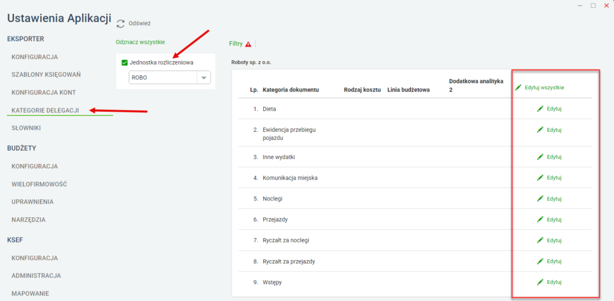Click Edytuj text for Noclegi
614x301 pixels.
[x=554, y=199]
